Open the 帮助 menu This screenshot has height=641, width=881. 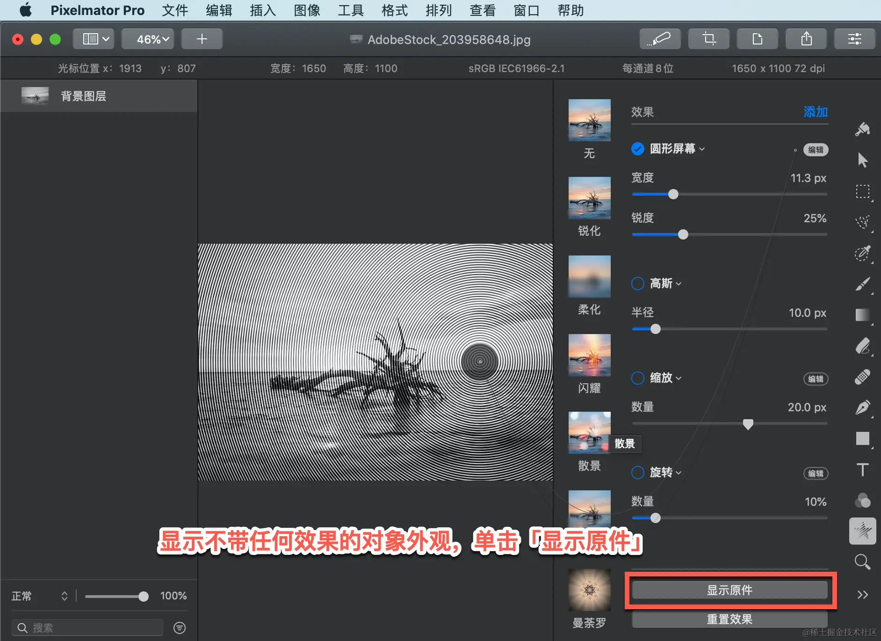coord(570,10)
